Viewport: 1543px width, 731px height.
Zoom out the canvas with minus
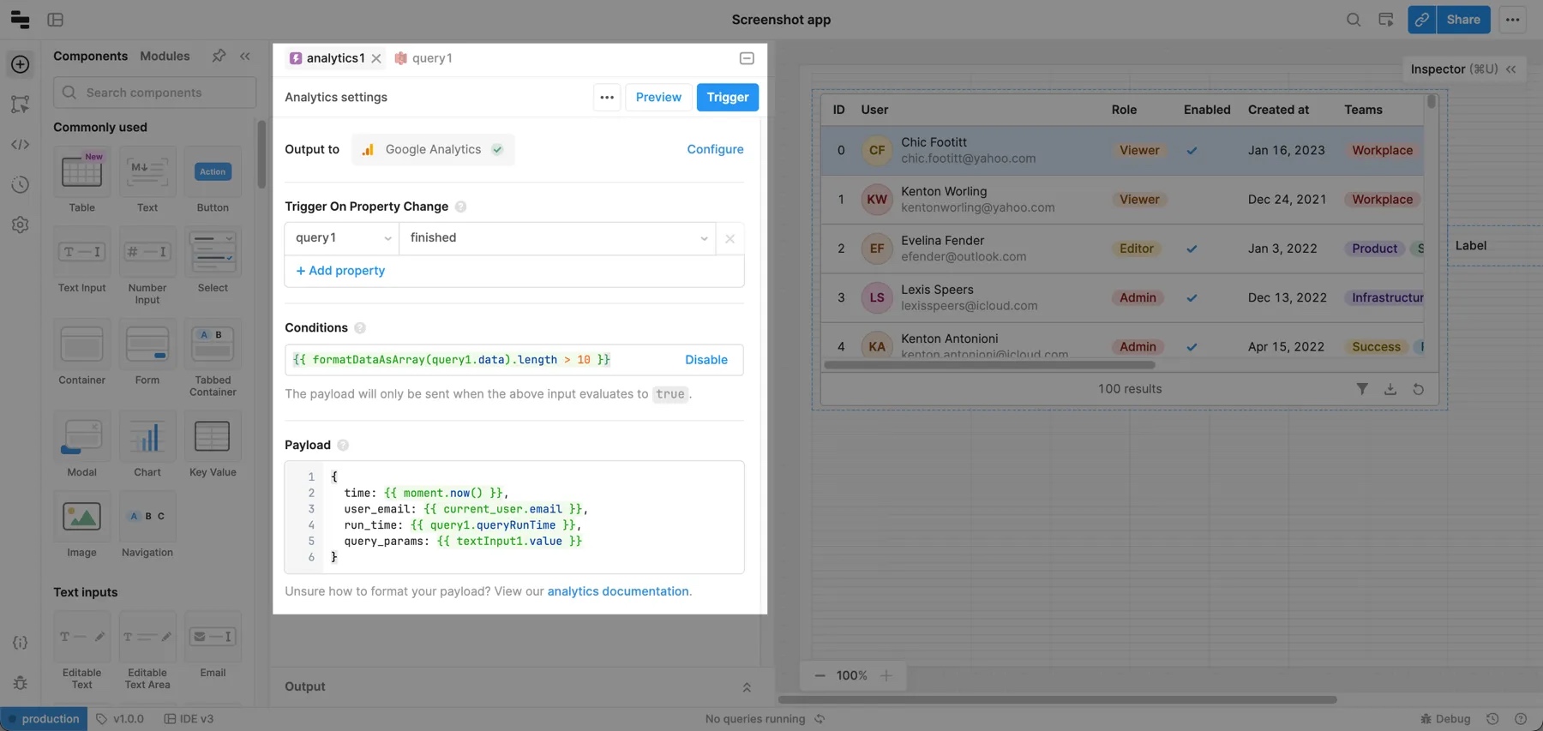[x=820, y=676]
